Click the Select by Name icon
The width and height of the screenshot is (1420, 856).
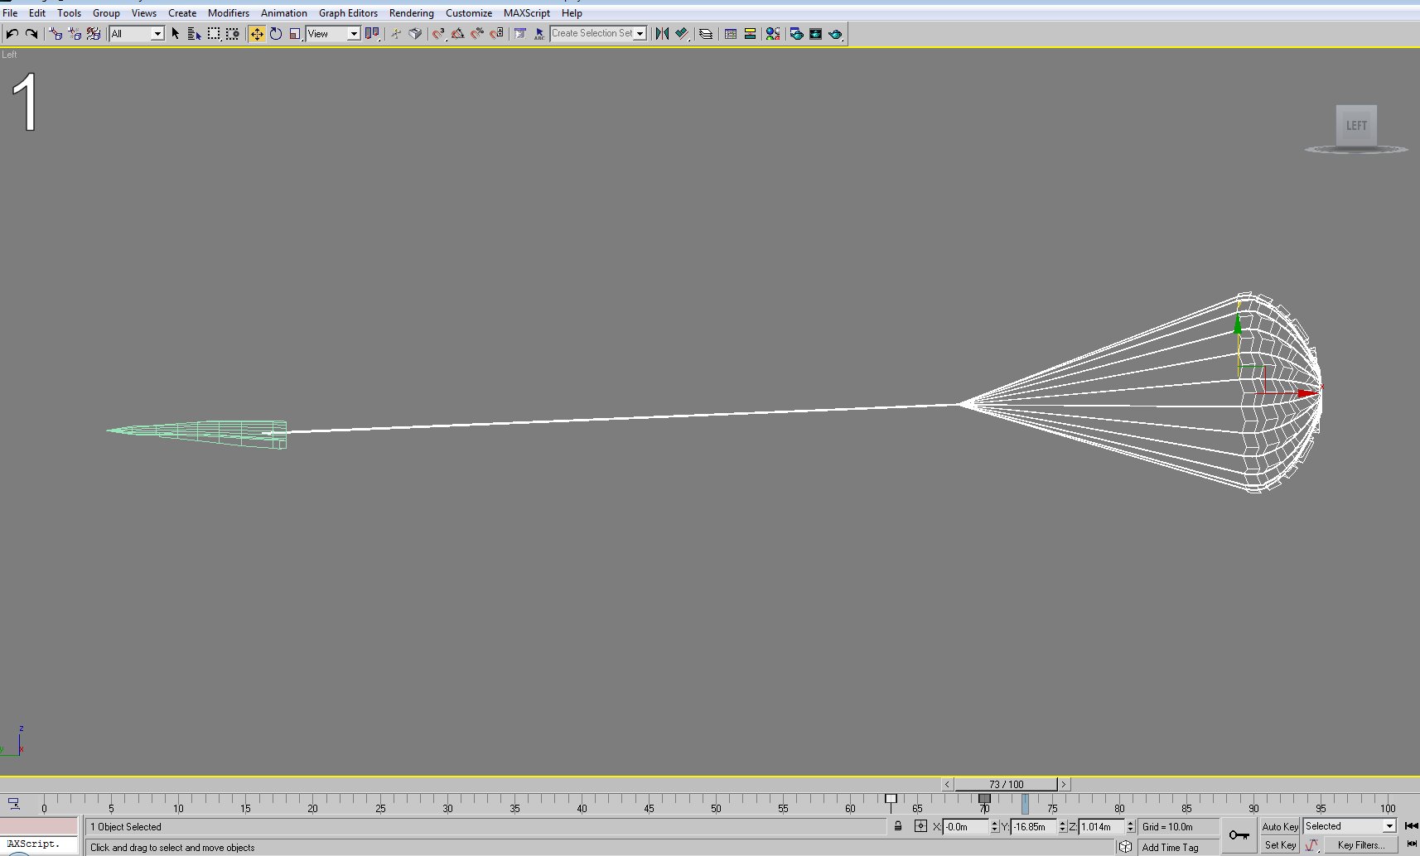point(195,34)
